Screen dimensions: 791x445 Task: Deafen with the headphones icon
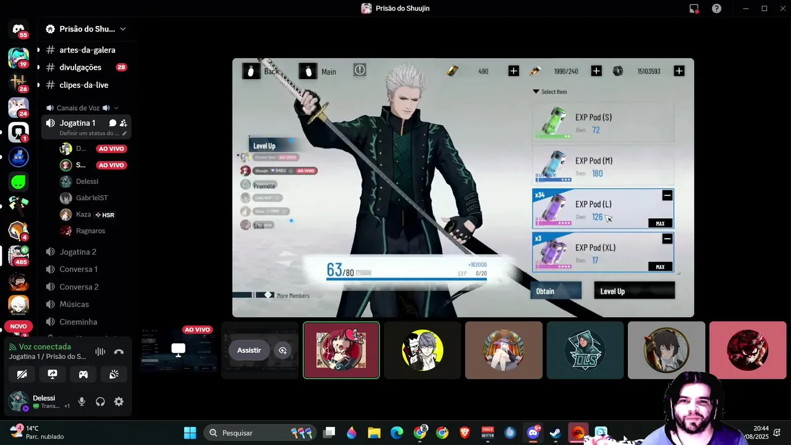pos(100,402)
